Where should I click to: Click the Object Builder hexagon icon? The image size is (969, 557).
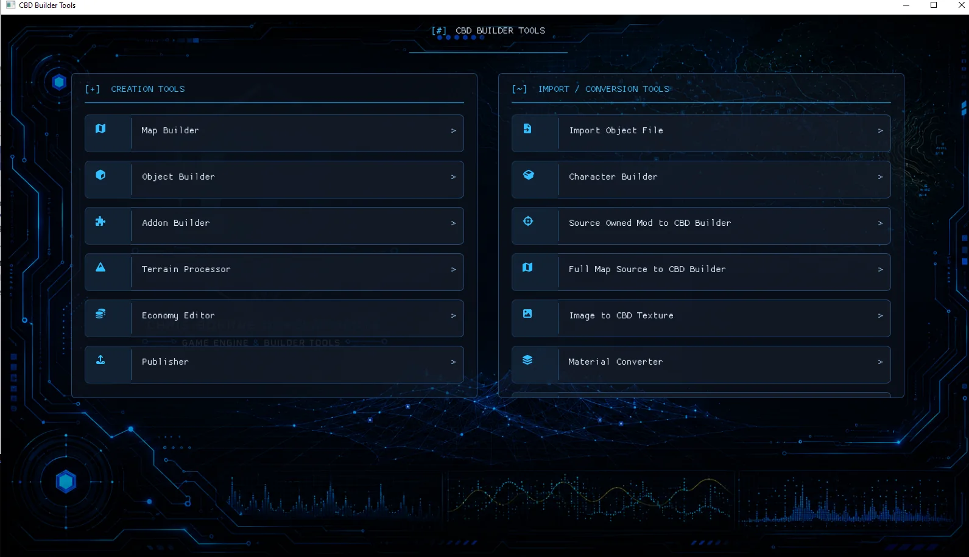pos(100,175)
